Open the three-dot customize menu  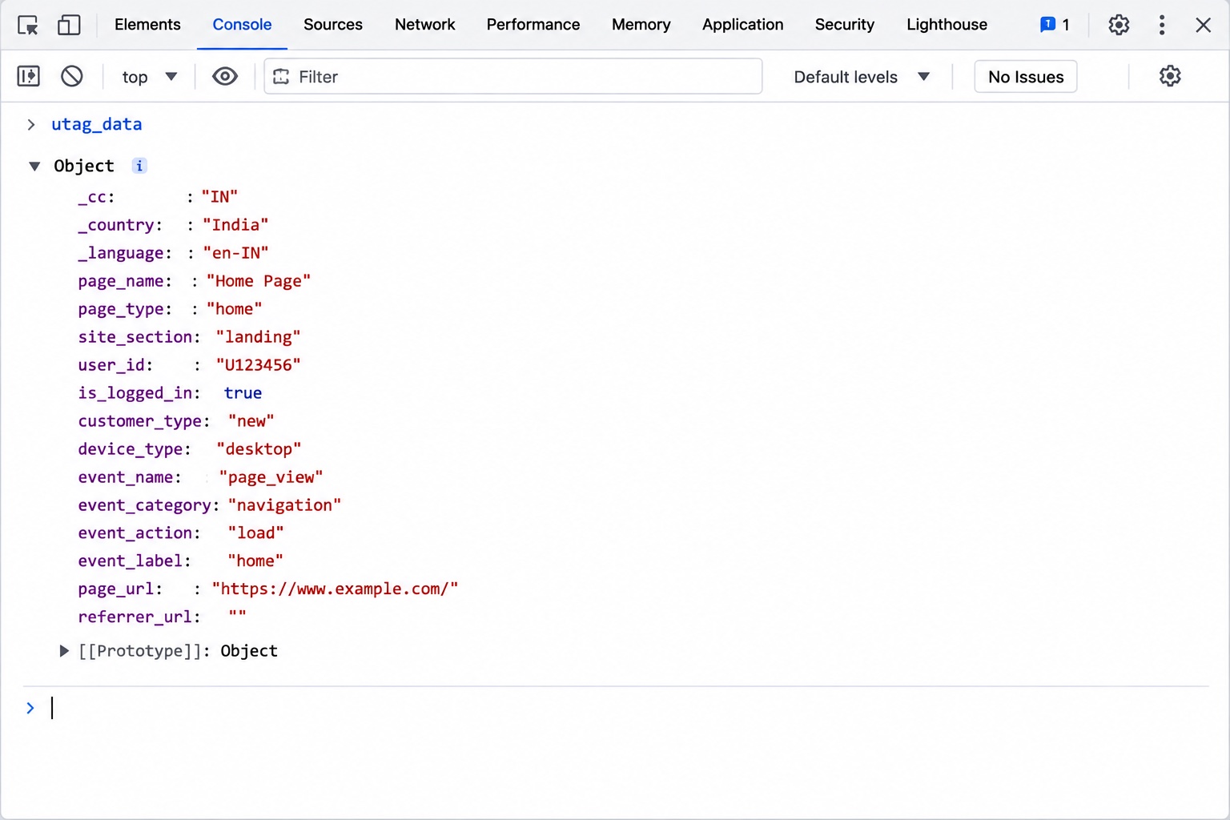tap(1162, 25)
